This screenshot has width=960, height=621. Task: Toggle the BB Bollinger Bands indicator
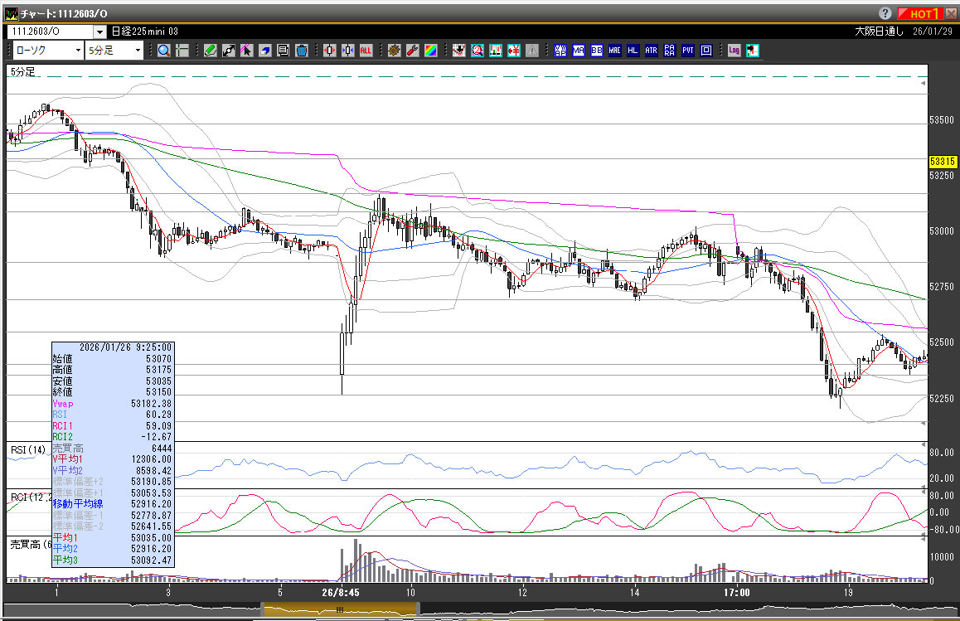tap(596, 51)
